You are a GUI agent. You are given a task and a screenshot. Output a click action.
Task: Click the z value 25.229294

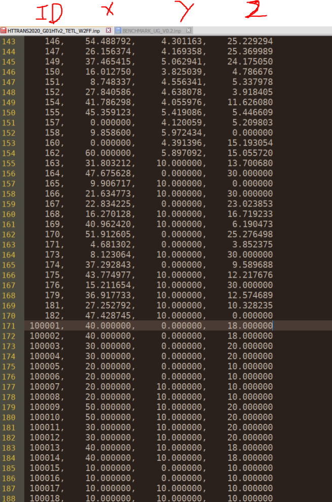pyautogui.click(x=250, y=41)
